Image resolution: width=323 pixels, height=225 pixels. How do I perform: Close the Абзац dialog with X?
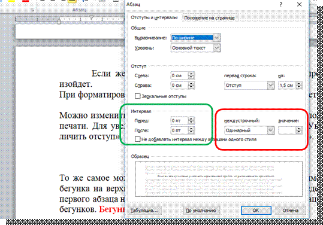pyautogui.click(x=299, y=5)
